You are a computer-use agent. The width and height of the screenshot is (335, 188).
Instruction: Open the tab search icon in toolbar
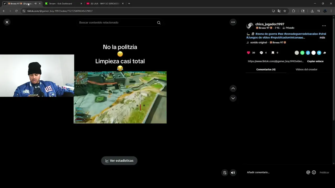pyautogui.click(x=303, y=11)
